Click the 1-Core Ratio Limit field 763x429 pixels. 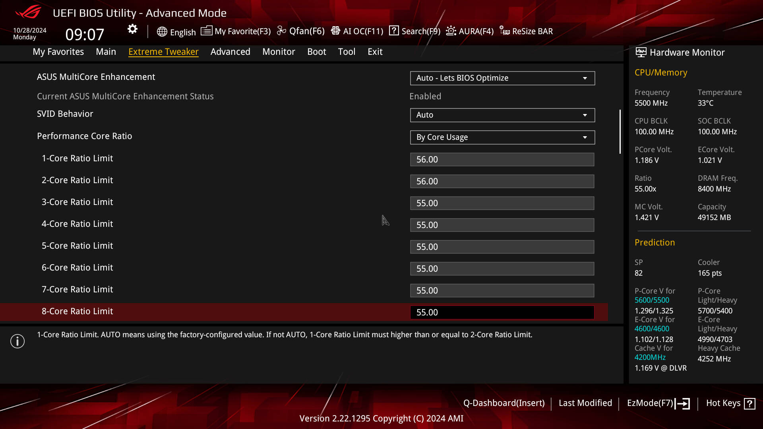click(502, 160)
